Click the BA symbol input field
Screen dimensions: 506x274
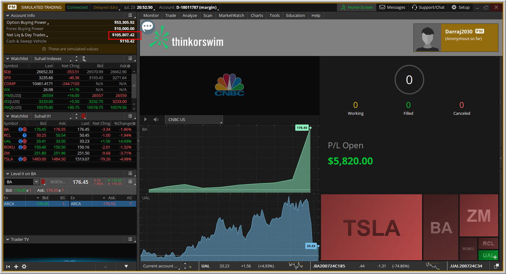click(x=19, y=182)
